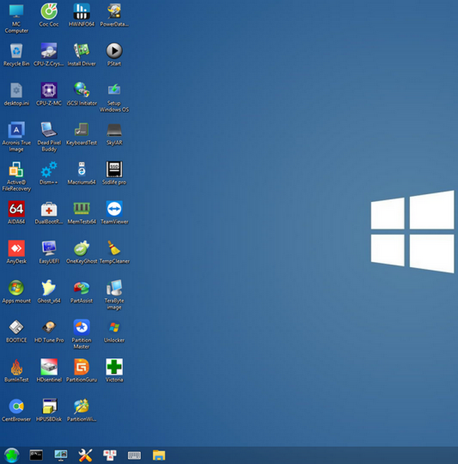Open the PStart launcher icon
The width and height of the screenshot is (458, 464).
114,54
